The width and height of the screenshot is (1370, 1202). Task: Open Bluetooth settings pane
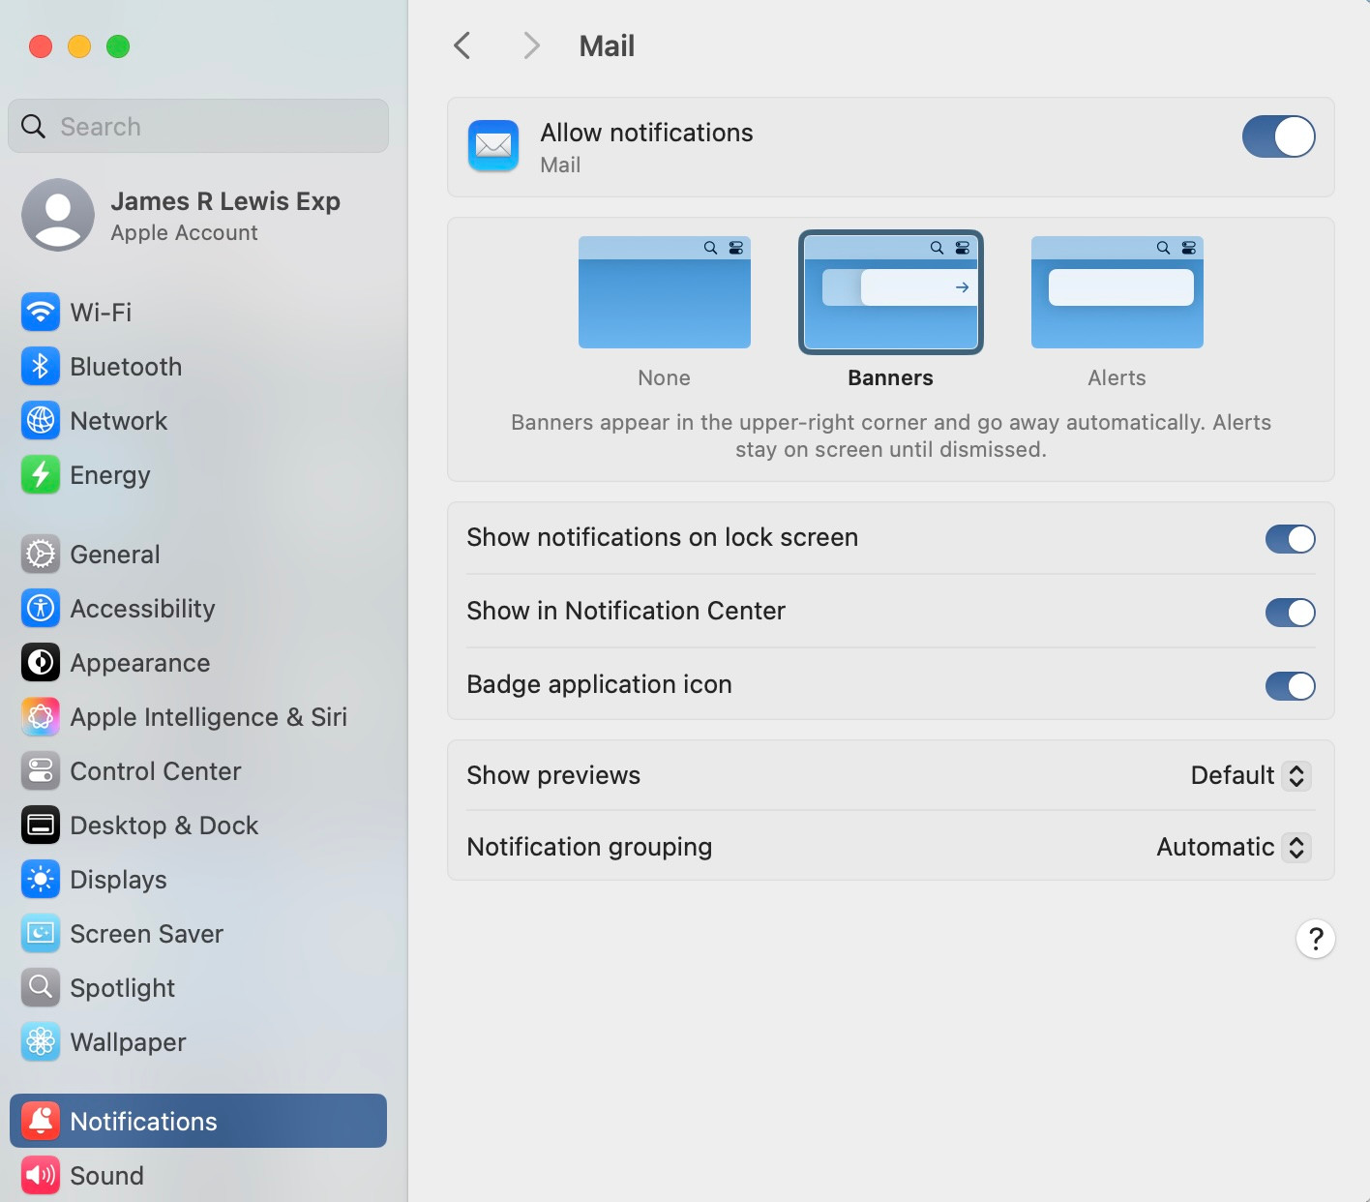pyautogui.click(x=198, y=367)
